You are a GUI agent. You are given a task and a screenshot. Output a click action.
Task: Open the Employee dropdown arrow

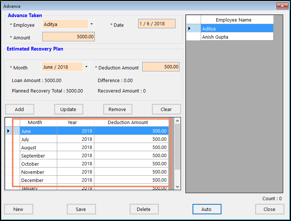coord(91,24)
